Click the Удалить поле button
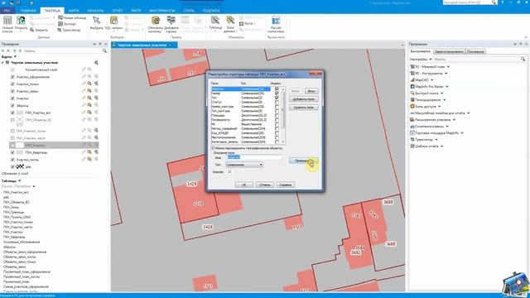 point(304,108)
